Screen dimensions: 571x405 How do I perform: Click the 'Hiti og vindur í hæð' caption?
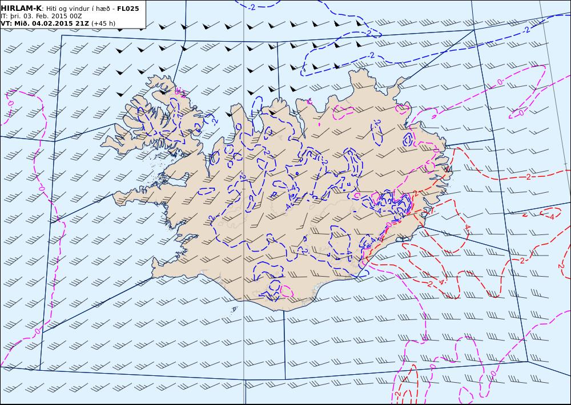coord(78,9)
